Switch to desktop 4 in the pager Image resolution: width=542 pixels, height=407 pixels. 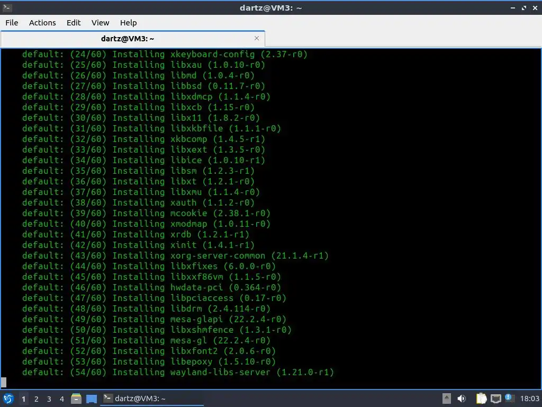click(62, 399)
